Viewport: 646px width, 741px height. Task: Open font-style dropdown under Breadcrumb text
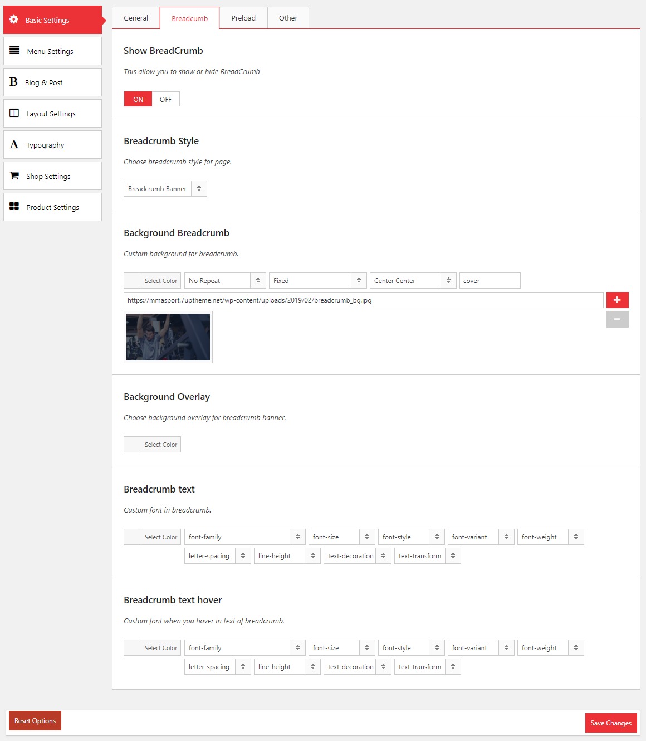point(412,537)
